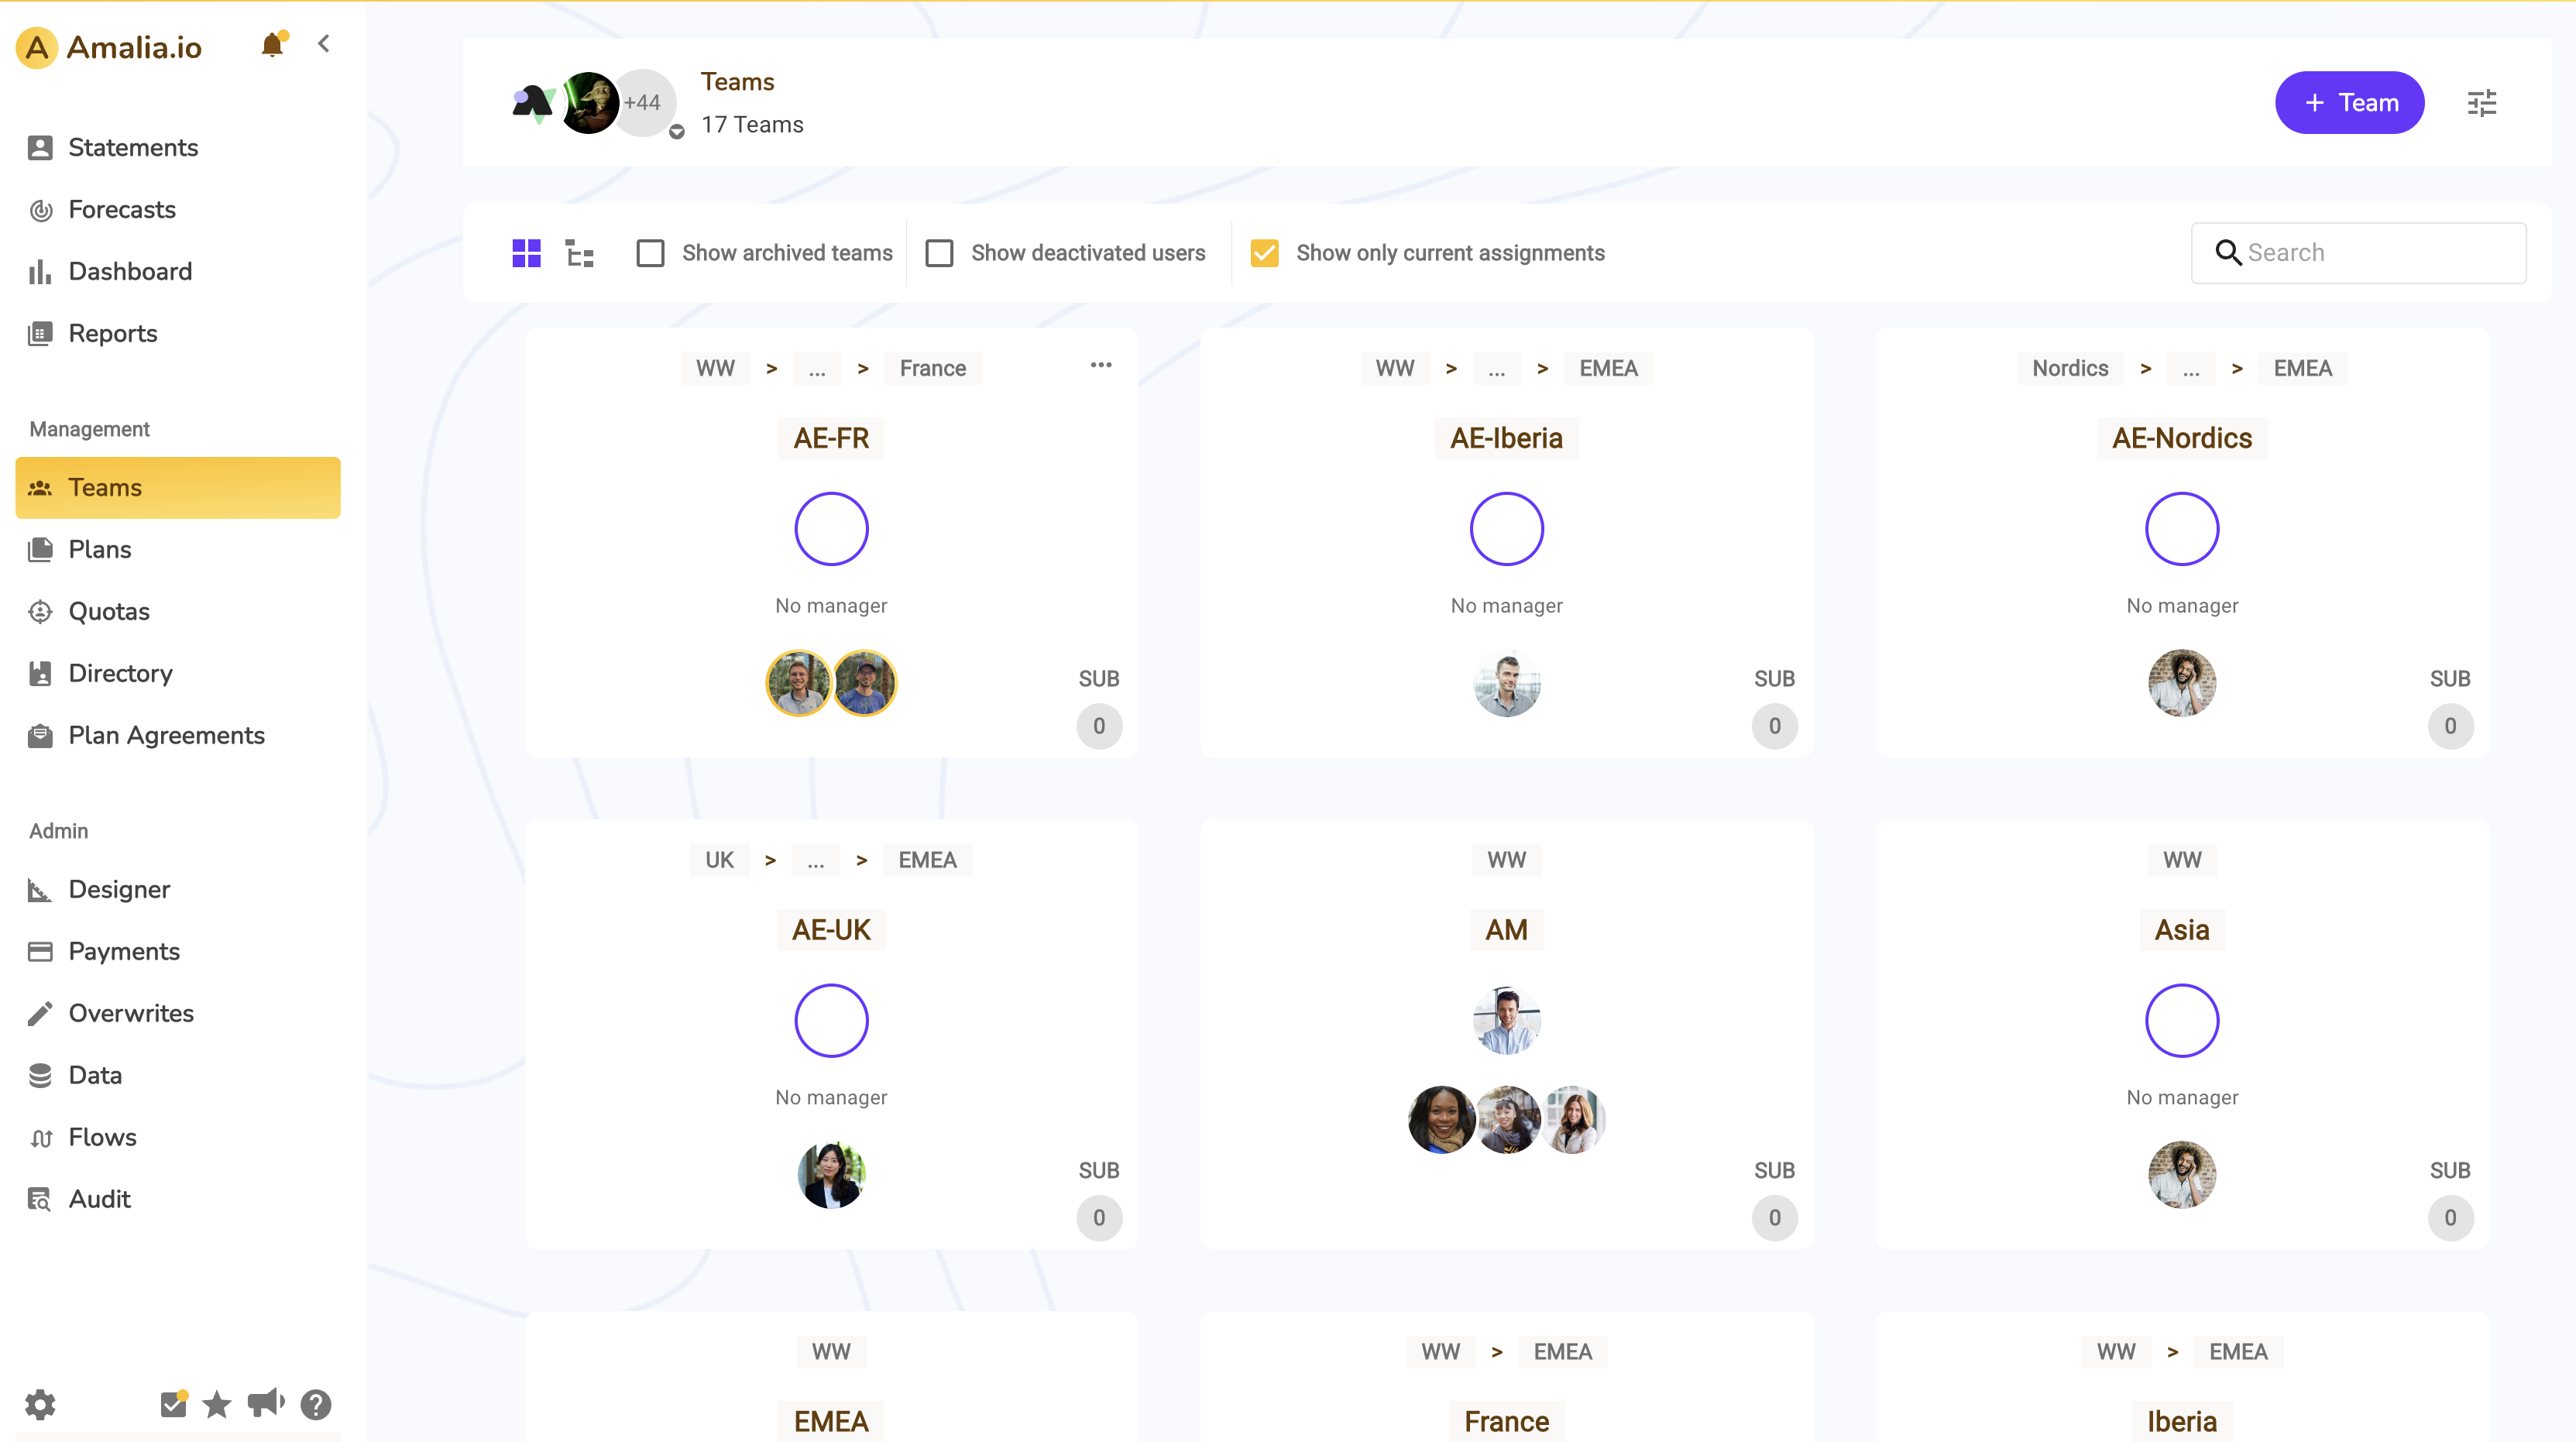Open the checklist tasks icon

click(x=174, y=1404)
